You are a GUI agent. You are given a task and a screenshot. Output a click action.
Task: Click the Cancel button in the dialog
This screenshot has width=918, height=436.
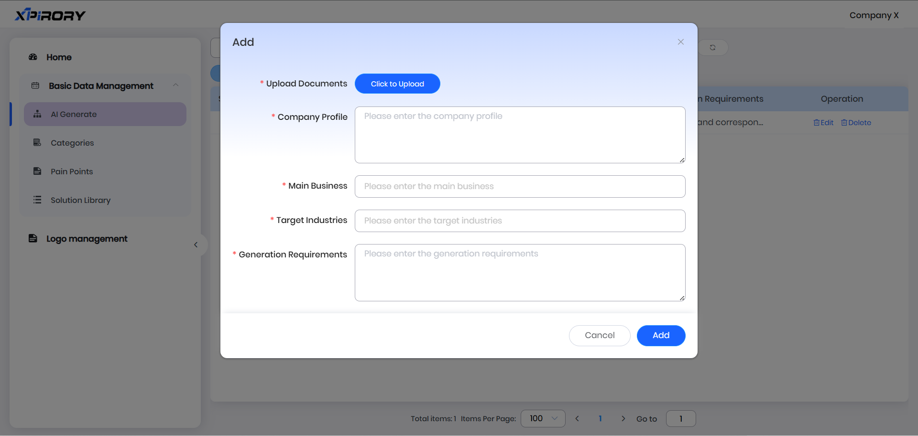coord(600,336)
